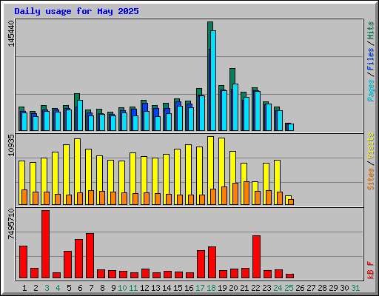Image resolution: width=379 pixels, height=296 pixels.
Task: Click x-axis day label 13
Action: (x=155, y=288)
